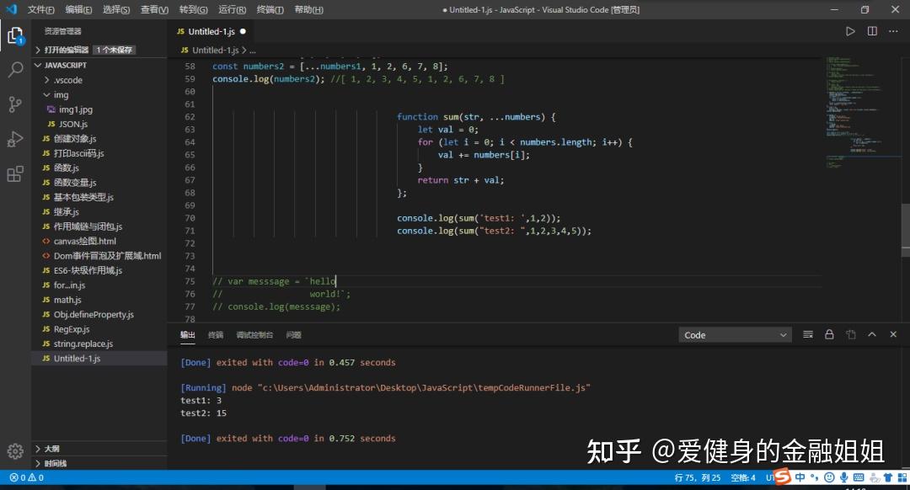Click the IME microphone voice input

click(843, 477)
